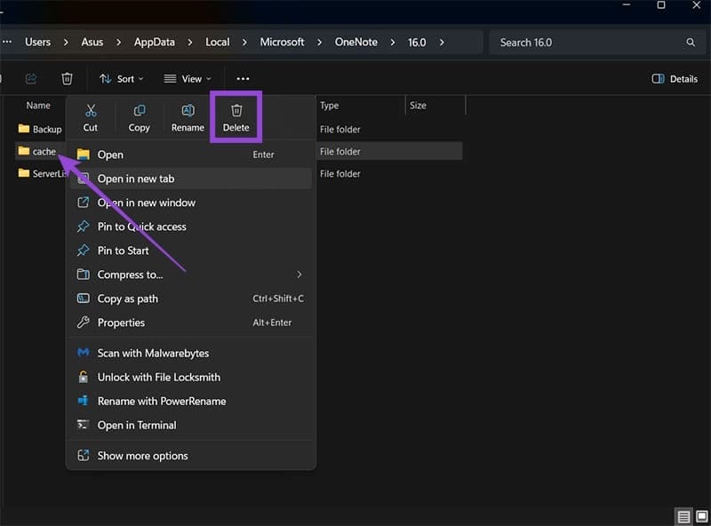Switch to list view layout

[683, 516]
